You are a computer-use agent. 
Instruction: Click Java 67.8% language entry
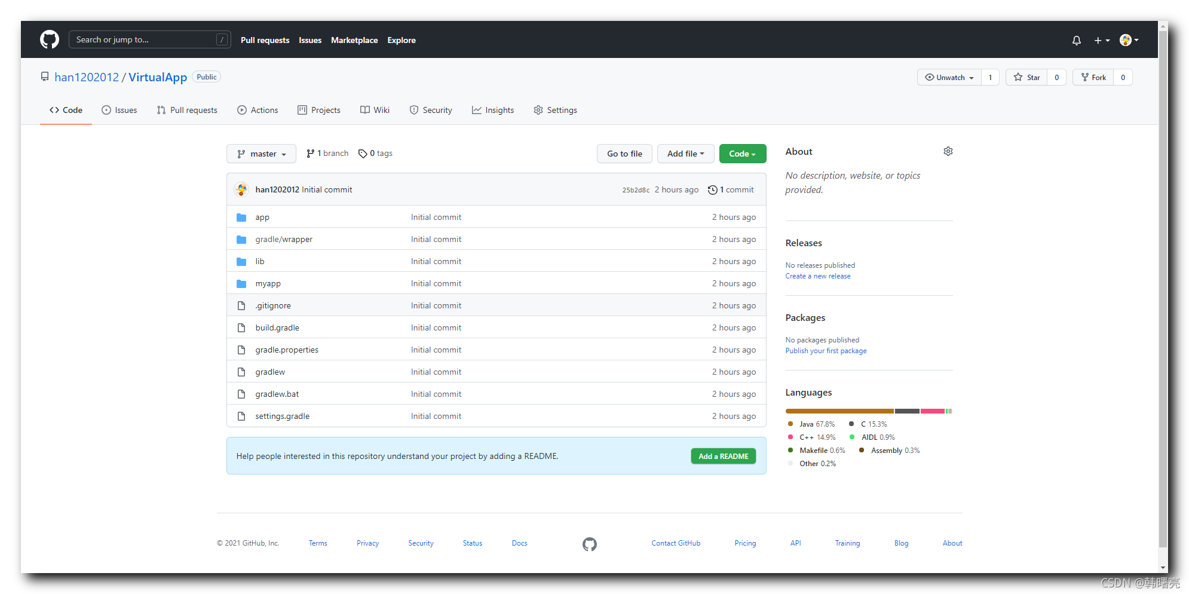811,424
